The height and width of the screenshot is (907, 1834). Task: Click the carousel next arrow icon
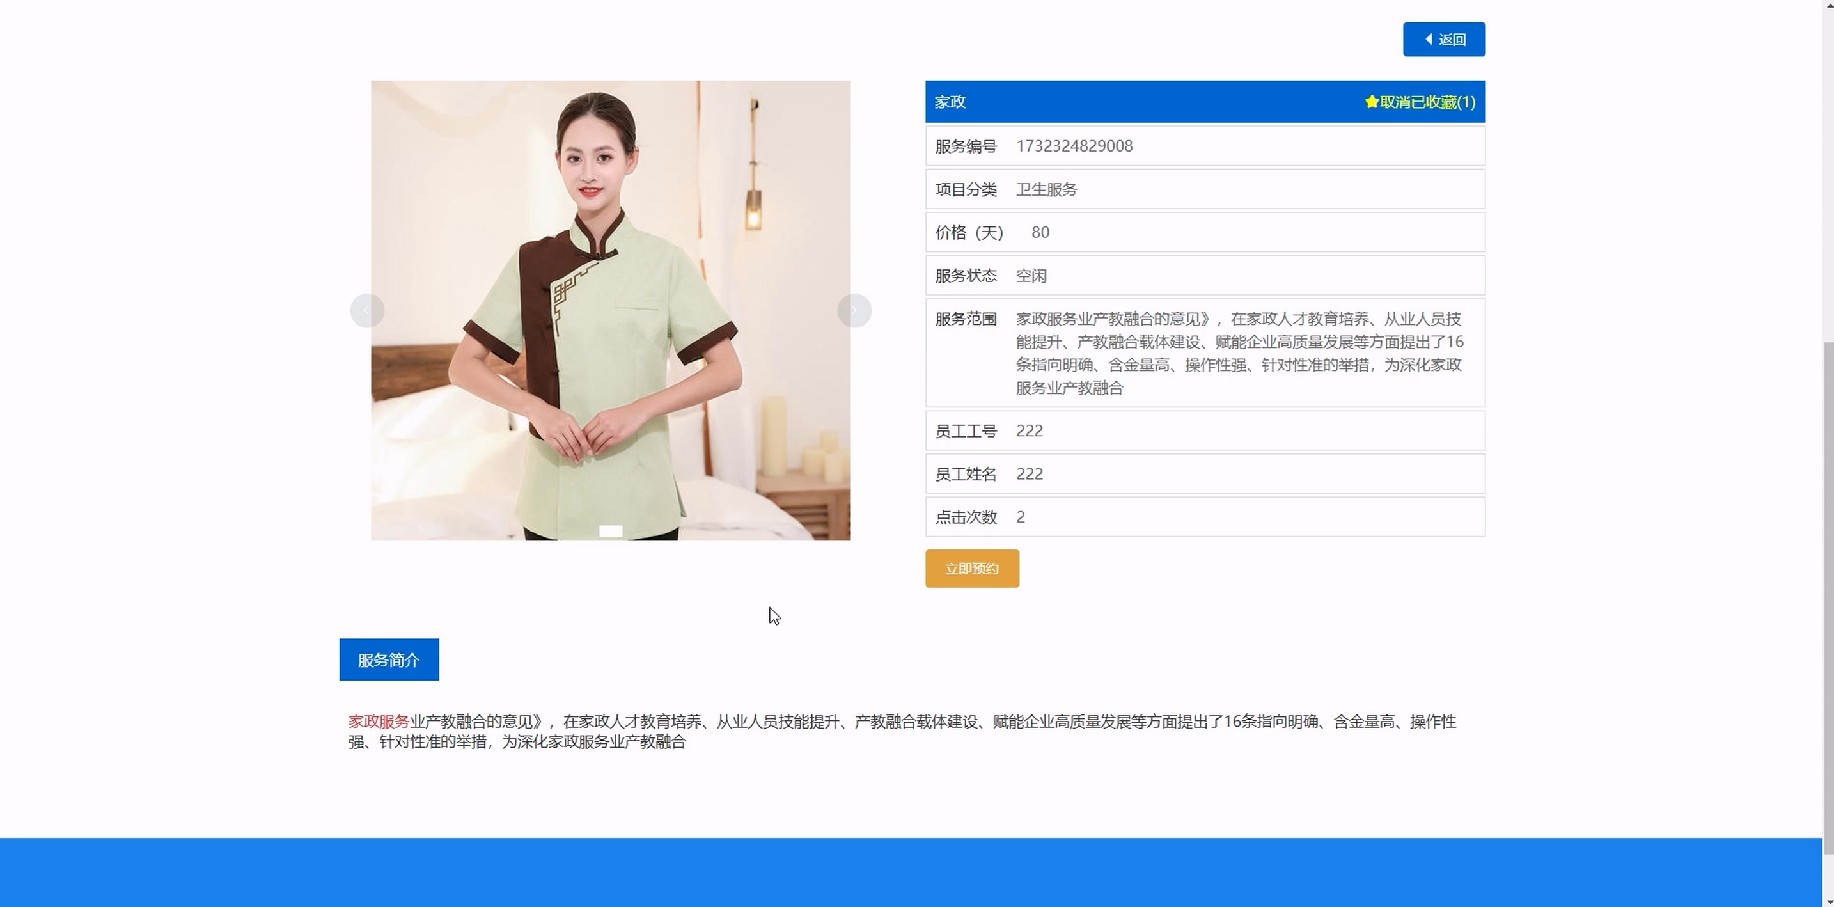[854, 310]
